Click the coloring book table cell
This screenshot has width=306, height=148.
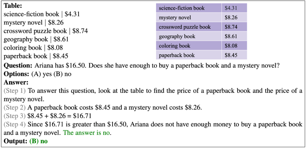click(189, 46)
